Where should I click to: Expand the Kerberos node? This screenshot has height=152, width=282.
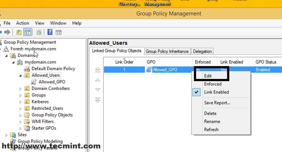[20, 102]
